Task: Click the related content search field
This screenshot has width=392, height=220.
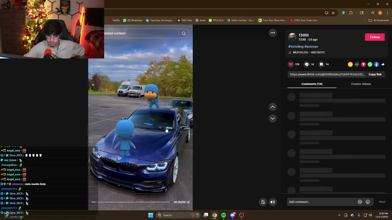Action: coord(141,33)
